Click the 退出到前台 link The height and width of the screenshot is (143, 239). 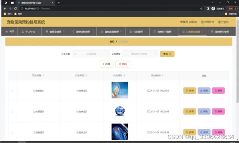click(x=207, y=22)
